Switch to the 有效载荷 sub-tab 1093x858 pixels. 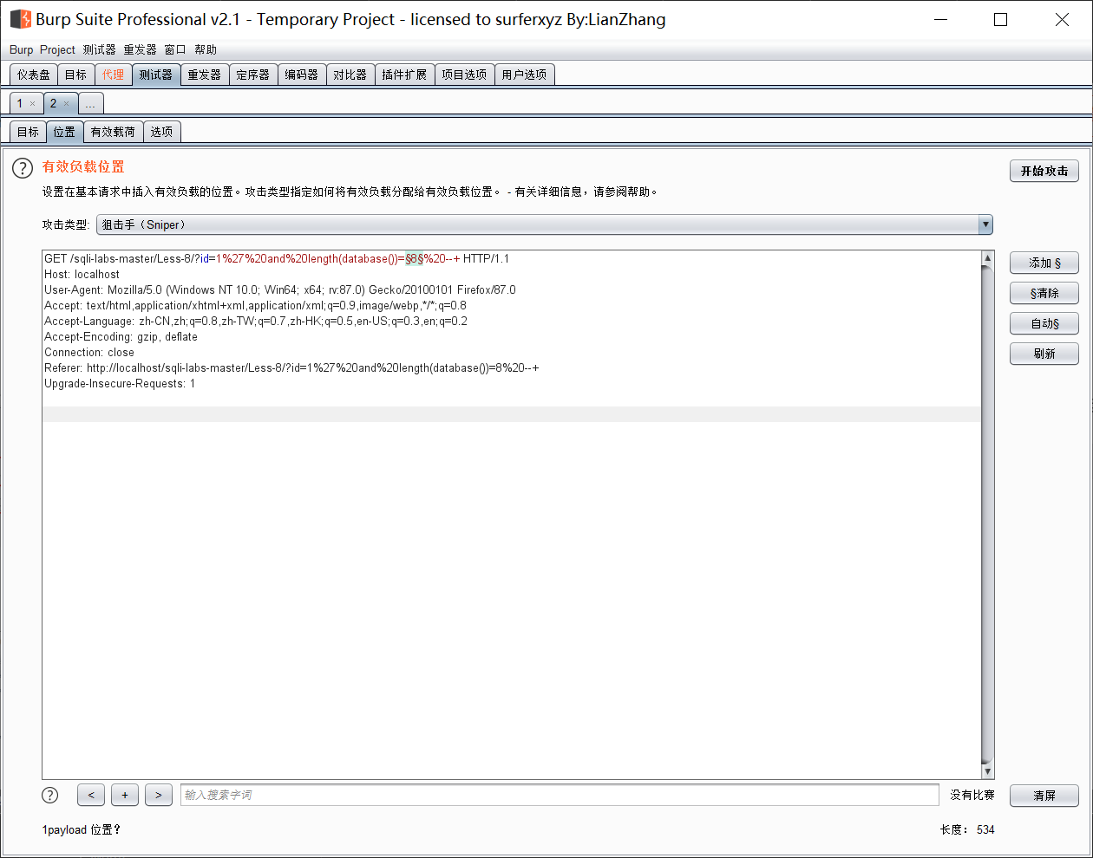tap(113, 132)
